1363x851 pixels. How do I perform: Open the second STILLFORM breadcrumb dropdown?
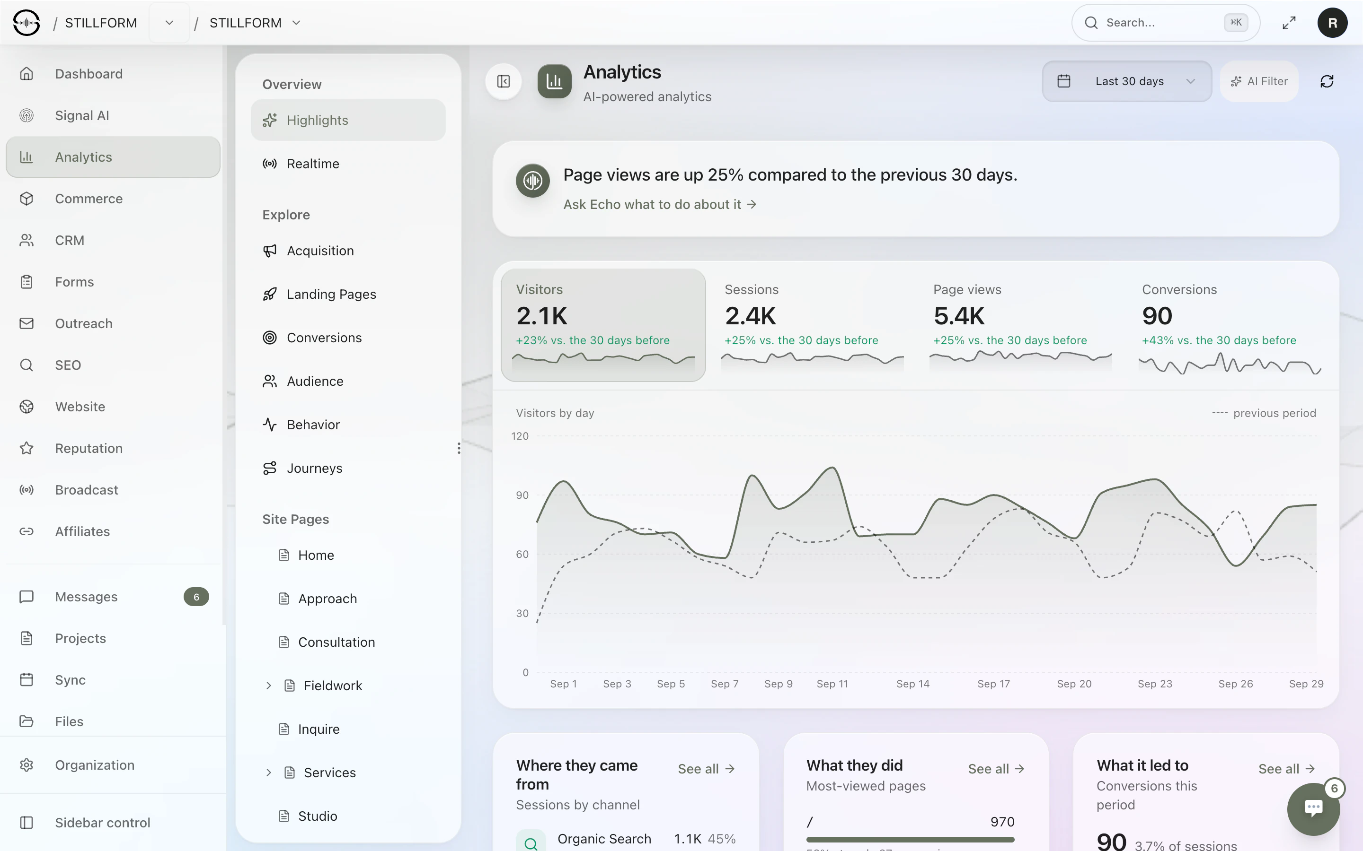296,23
